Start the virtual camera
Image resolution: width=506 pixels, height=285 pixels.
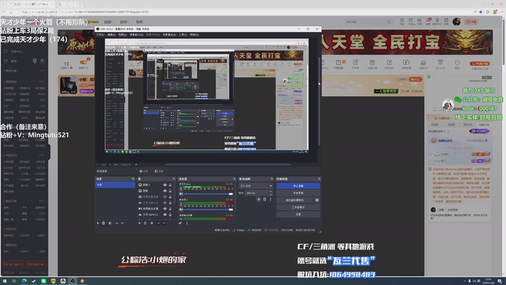[295, 200]
